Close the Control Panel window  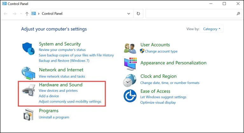[x=238, y=3]
